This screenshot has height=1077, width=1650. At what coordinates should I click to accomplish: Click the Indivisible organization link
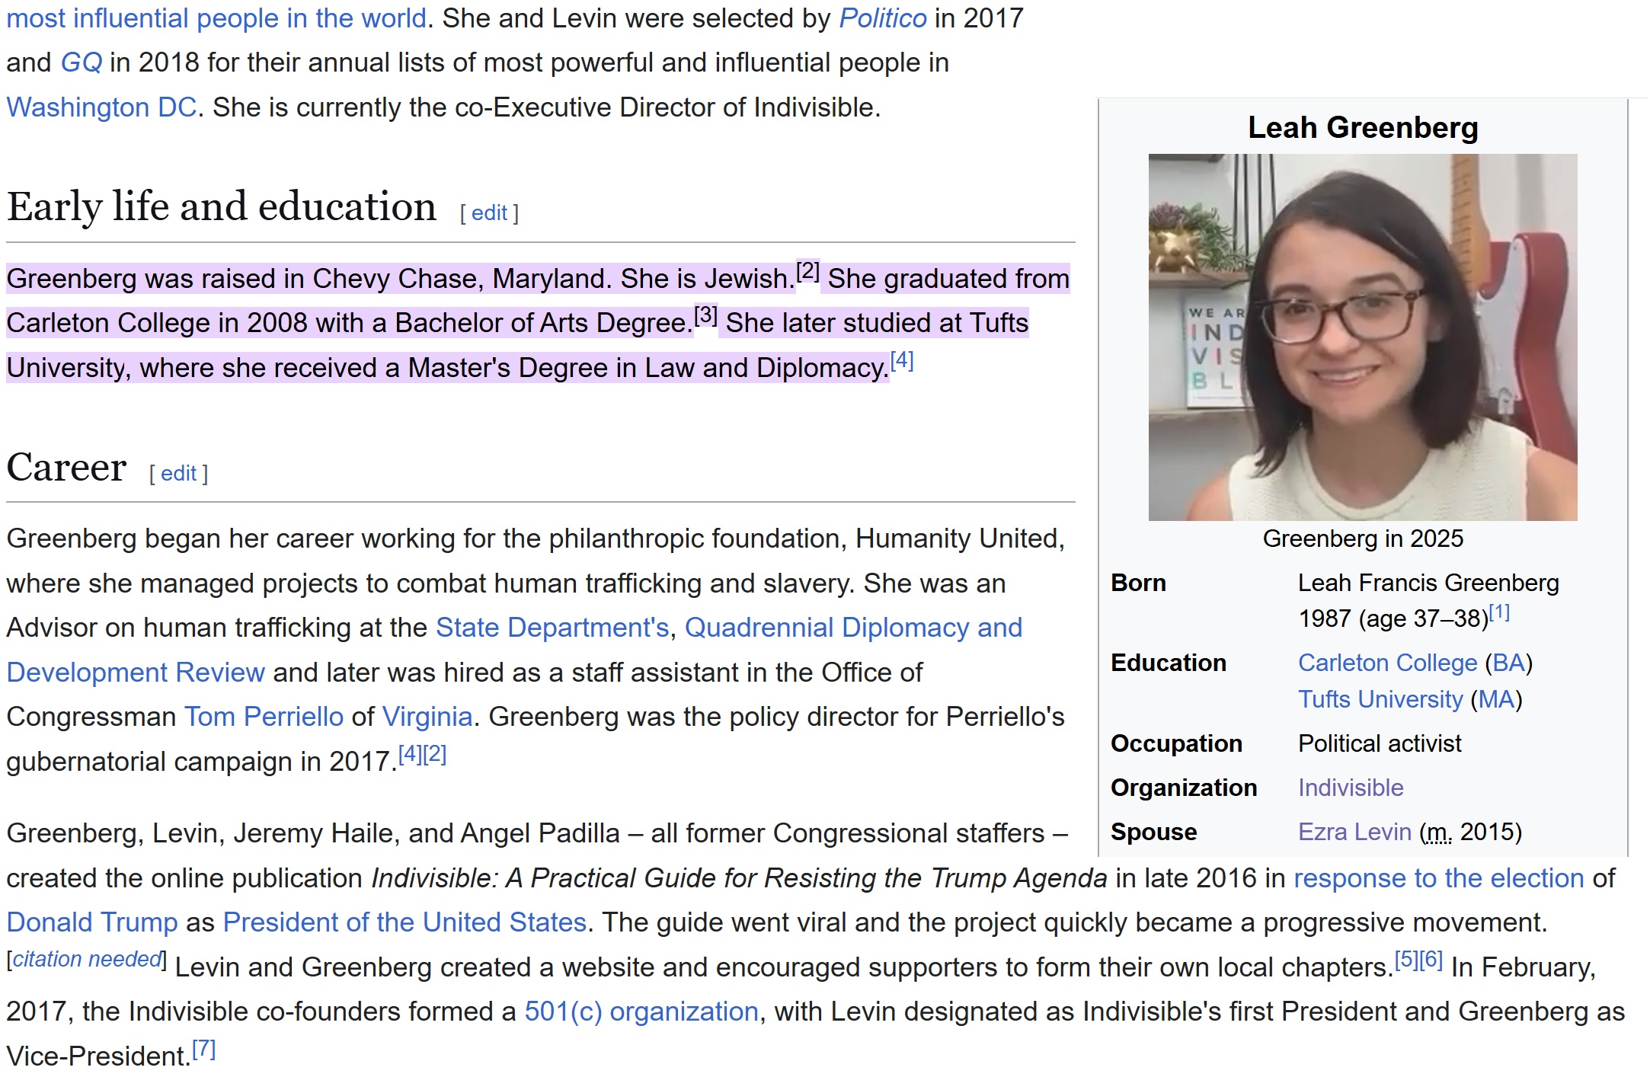(x=1350, y=788)
